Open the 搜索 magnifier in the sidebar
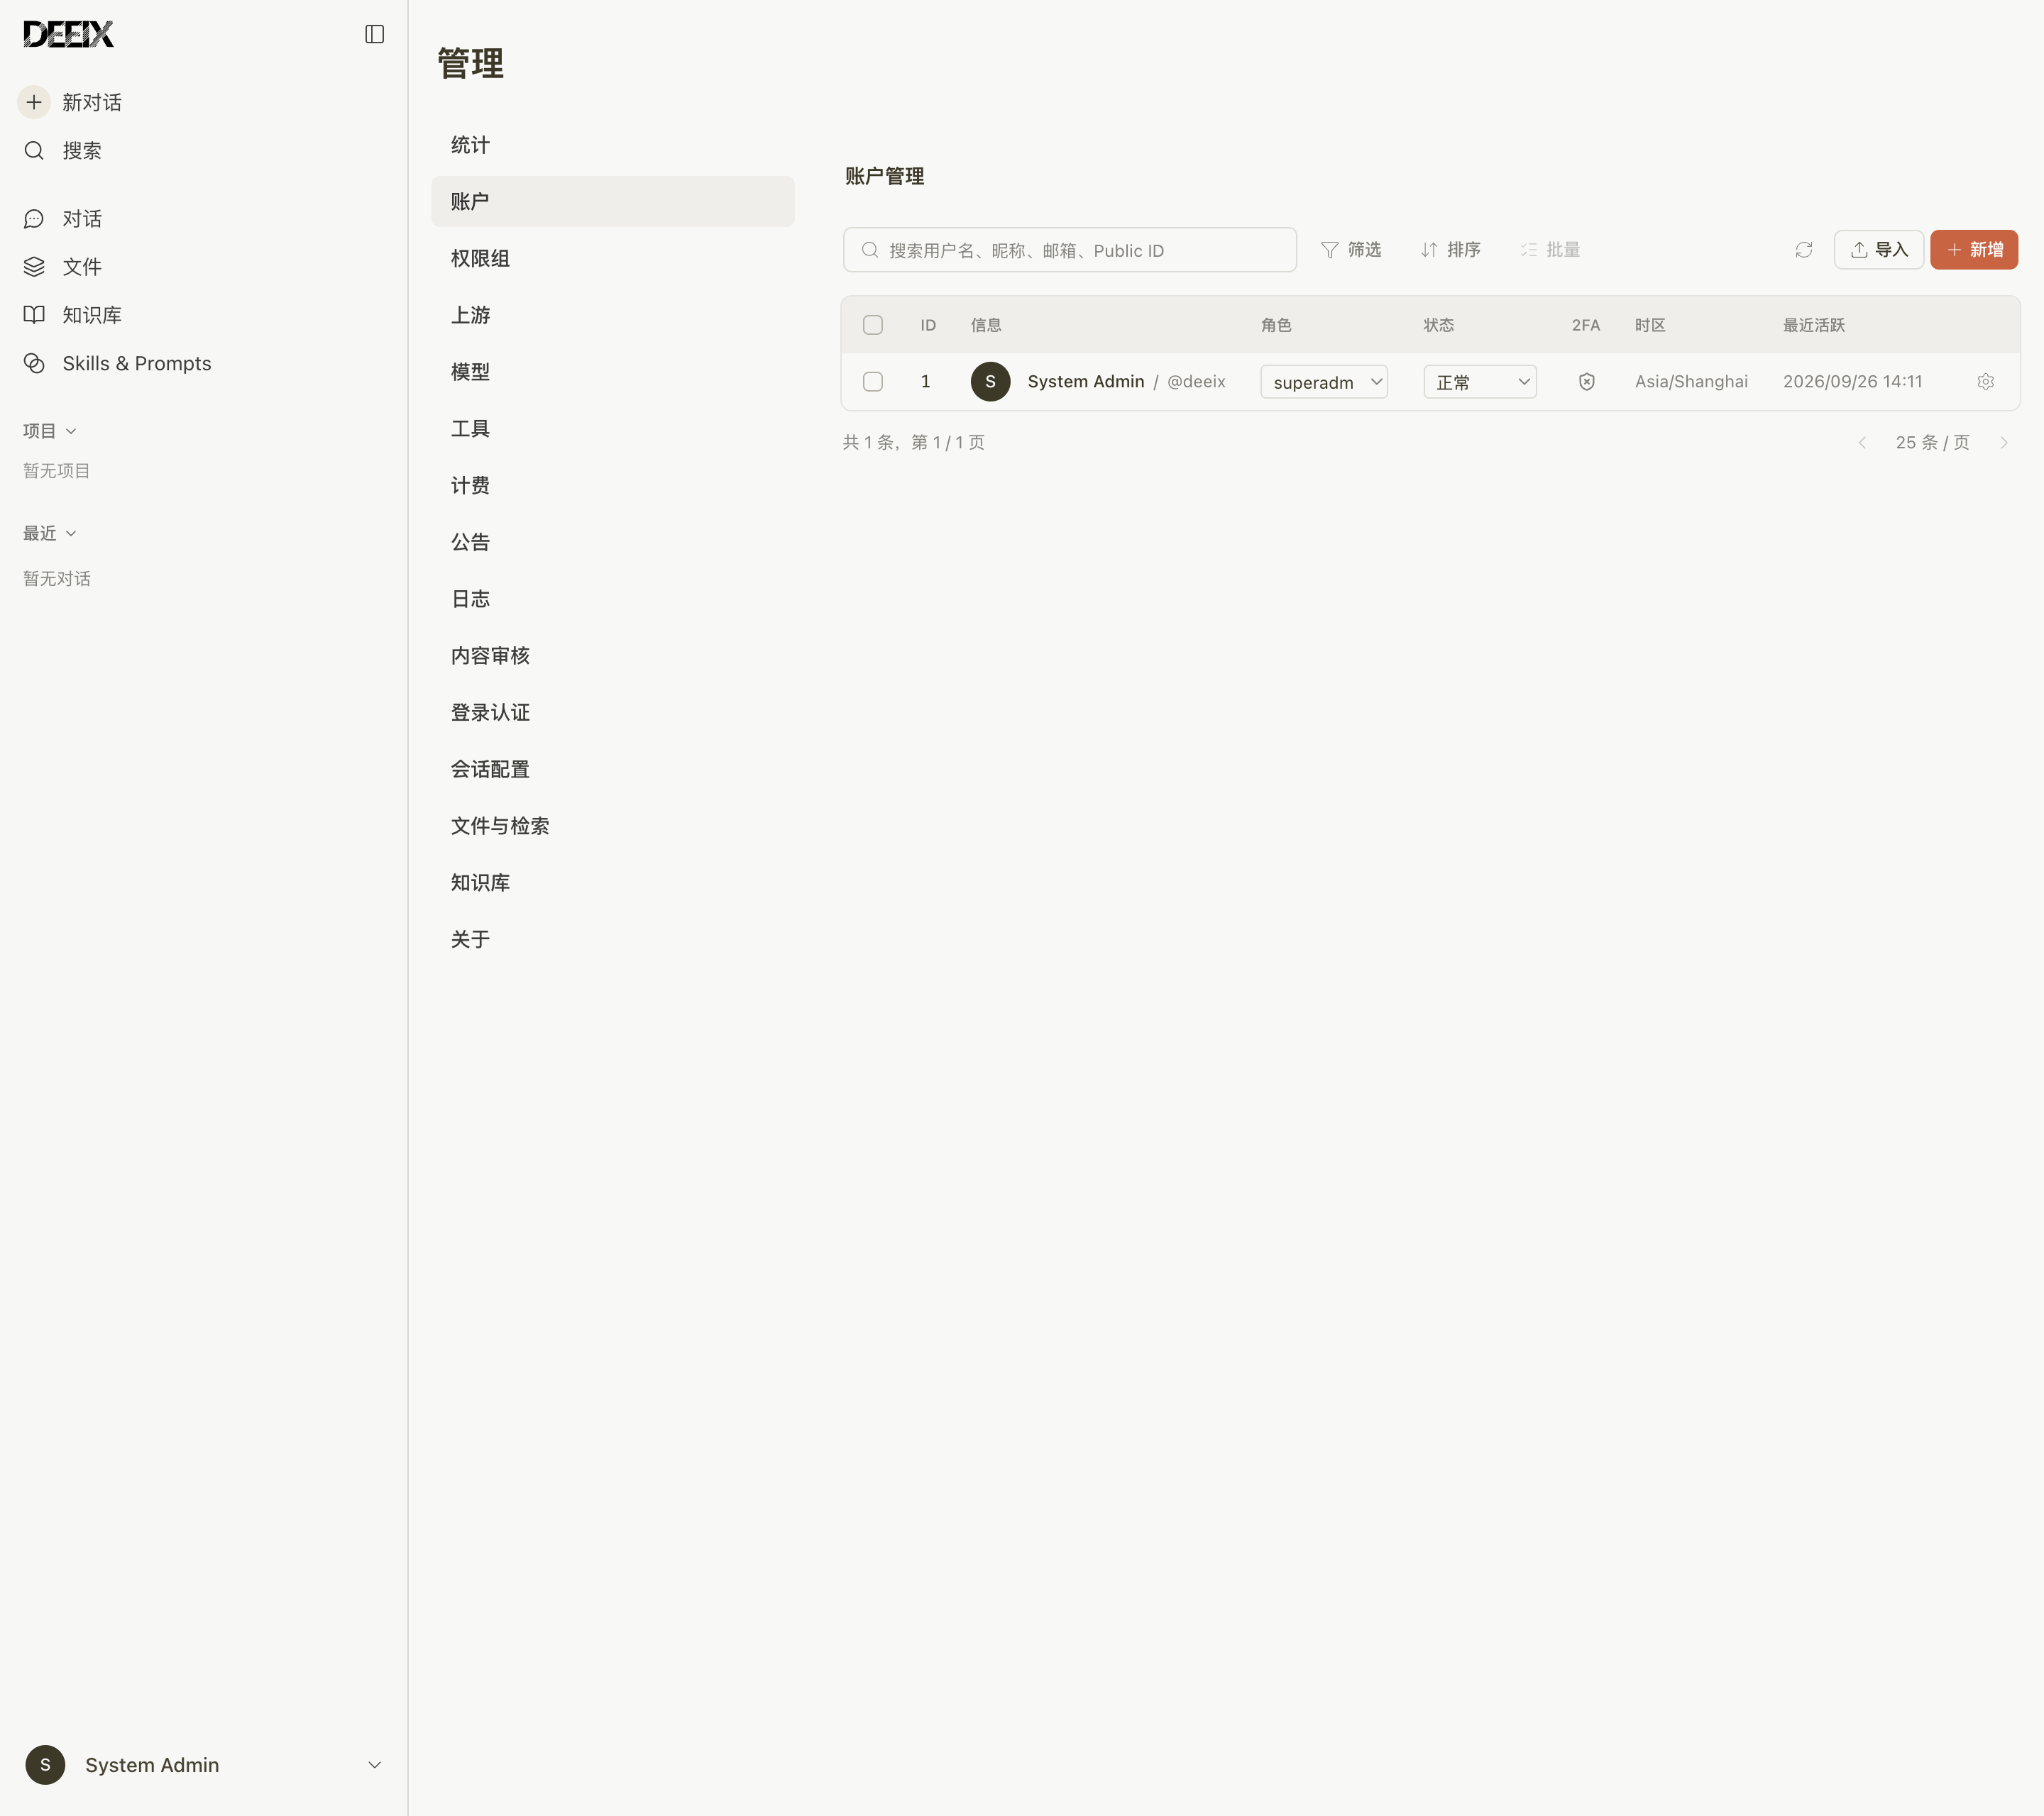The height and width of the screenshot is (1816, 2044). pyautogui.click(x=34, y=151)
